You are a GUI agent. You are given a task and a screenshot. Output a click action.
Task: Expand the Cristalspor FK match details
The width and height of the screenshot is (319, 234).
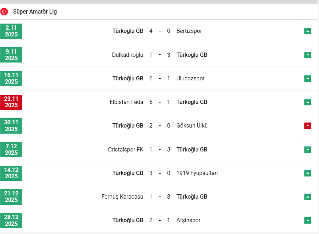[x=308, y=150]
